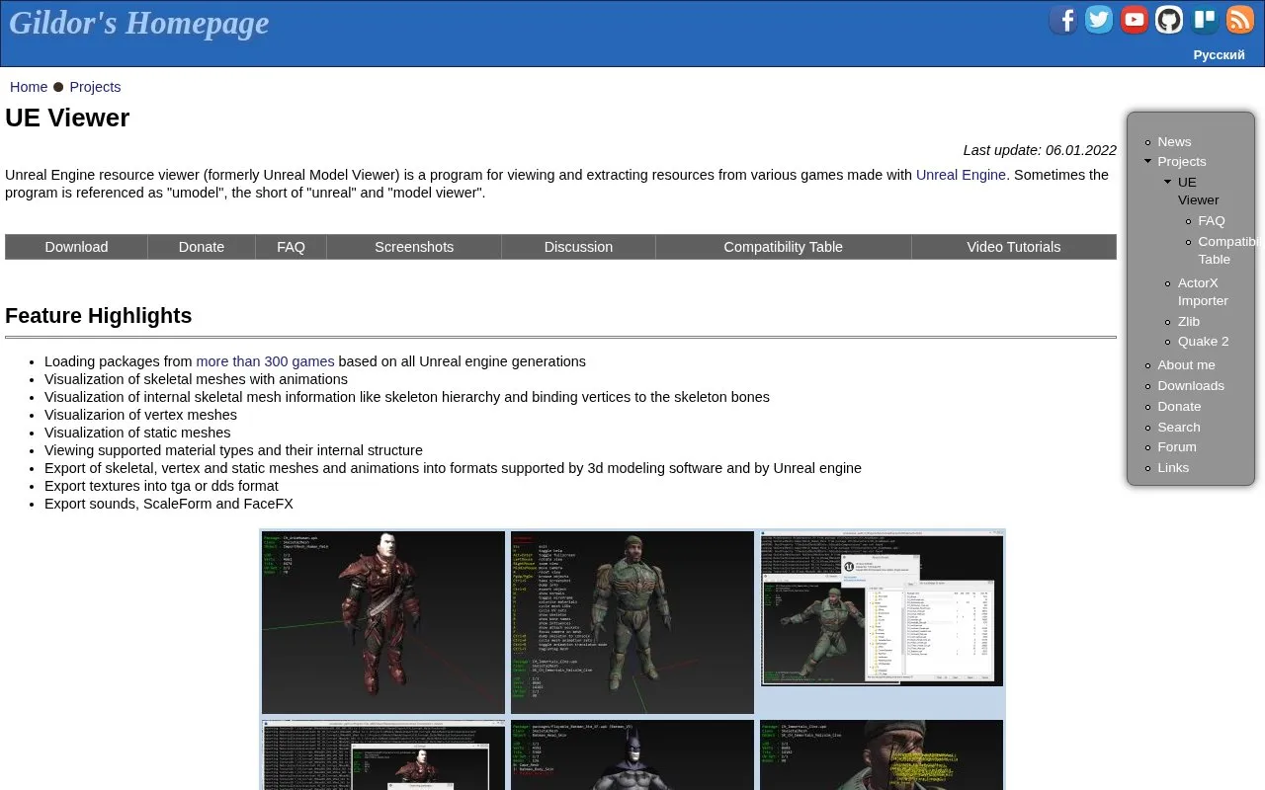Screen dimensions: 1265x790
Task: Open About me in the sidebar
Action: pyautogui.click(x=1187, y=364)
